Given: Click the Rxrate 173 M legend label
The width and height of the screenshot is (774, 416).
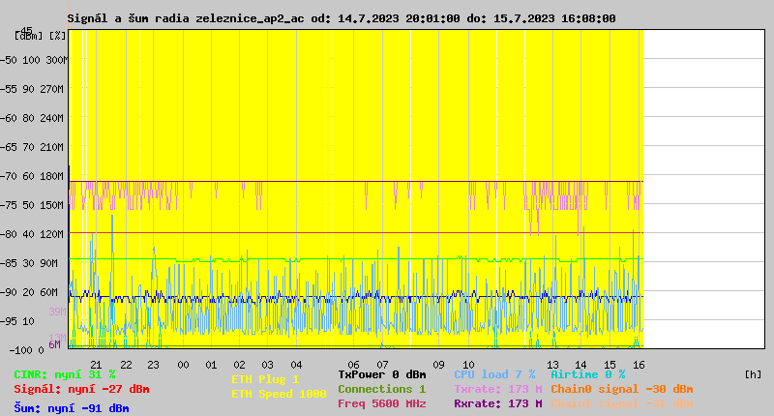Looking at the screenshot, I should click(x=497, y=403).
